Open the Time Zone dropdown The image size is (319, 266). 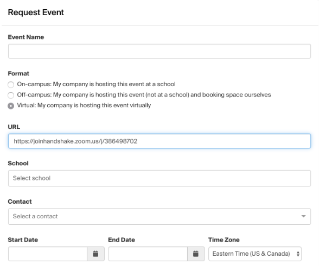[255, 254]
